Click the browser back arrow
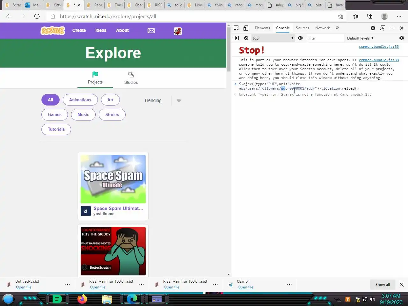 tap(9, 16)
